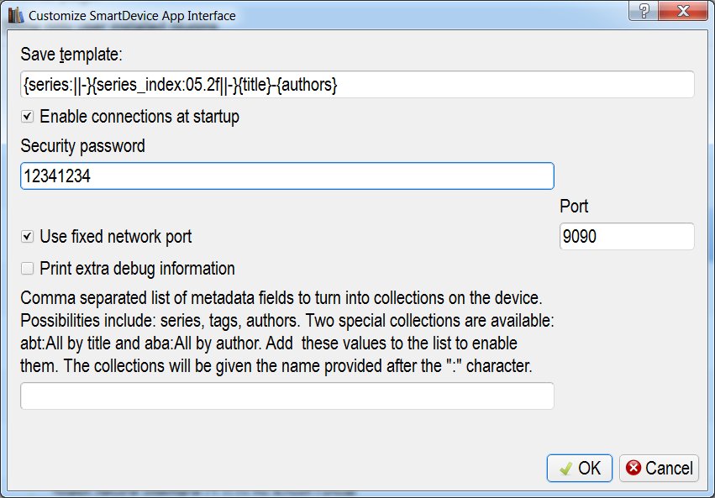This screenshot has height=498, width=715.
Task: Enable Print extra debug information
Action: [28, 269]
